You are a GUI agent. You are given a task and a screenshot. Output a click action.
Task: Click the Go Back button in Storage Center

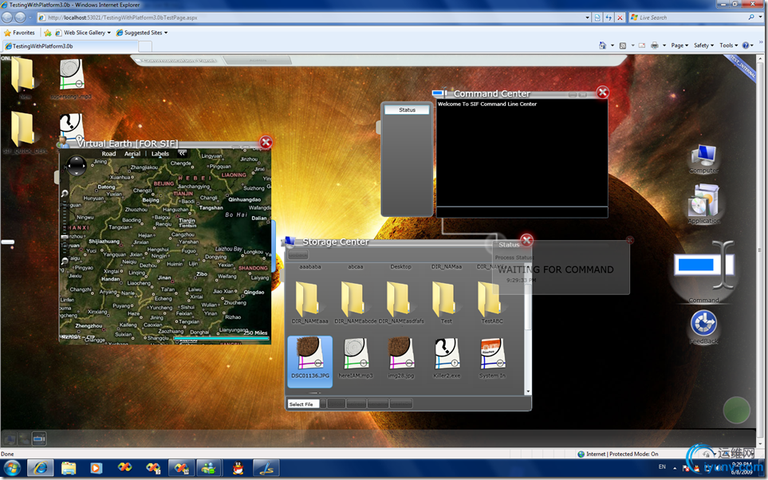click(x=297, y=254)
